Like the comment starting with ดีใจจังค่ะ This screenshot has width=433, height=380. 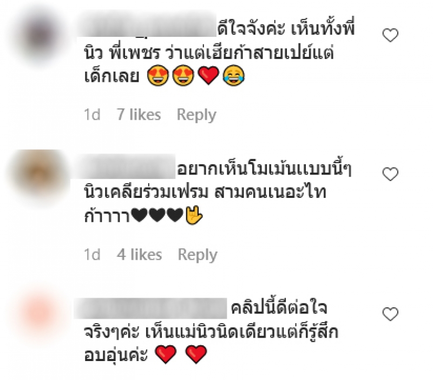390,35
